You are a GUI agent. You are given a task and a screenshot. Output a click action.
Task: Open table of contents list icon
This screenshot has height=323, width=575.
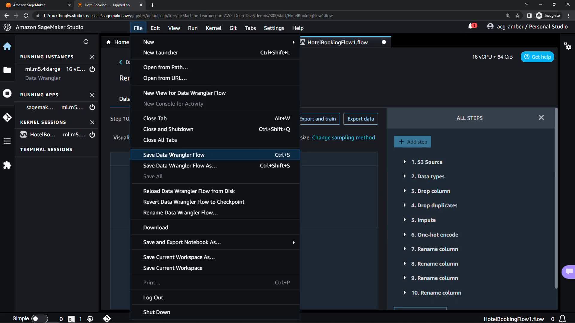(x=7, y=141)
